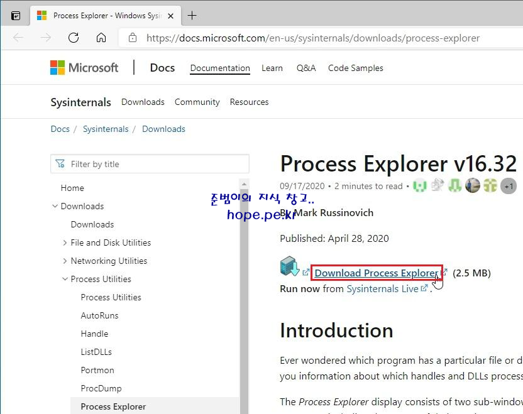Click the filter icon in the Filter by title box
This screenshot has width=523, height=414.
60,163
